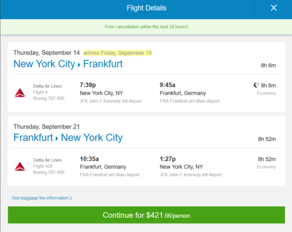Click the Delta logo for Flight 4
292x232 pixels.
(x=20, y=93)
